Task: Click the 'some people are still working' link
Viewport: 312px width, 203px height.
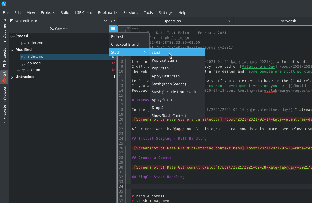Action: click(x=280, y=71)
